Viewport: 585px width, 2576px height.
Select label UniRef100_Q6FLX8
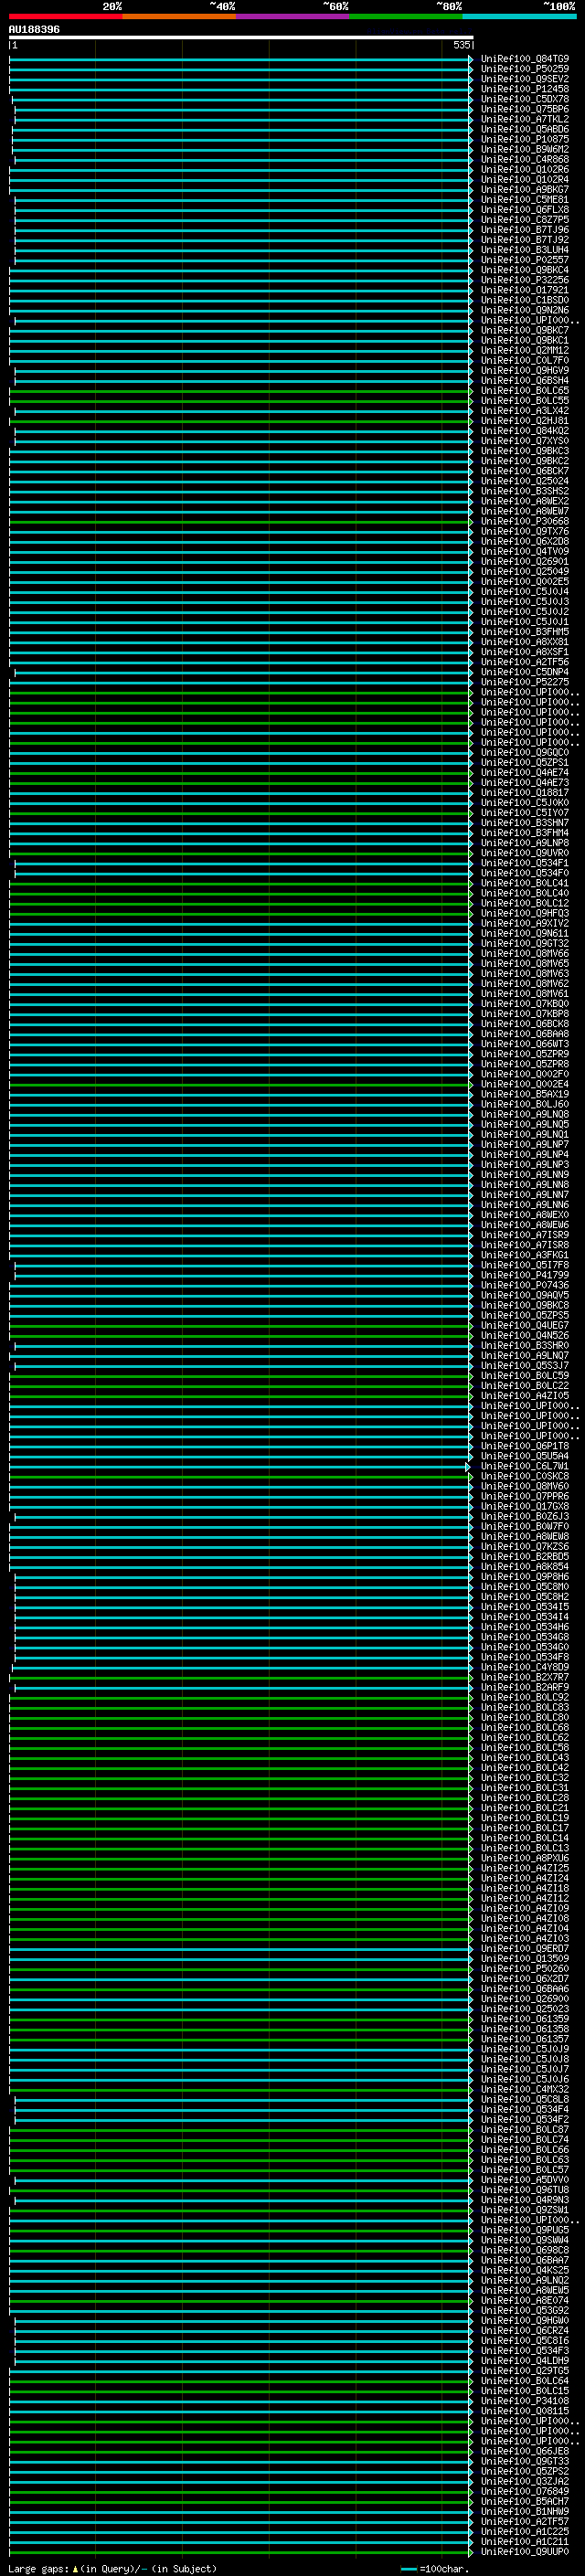coord(524,210)
